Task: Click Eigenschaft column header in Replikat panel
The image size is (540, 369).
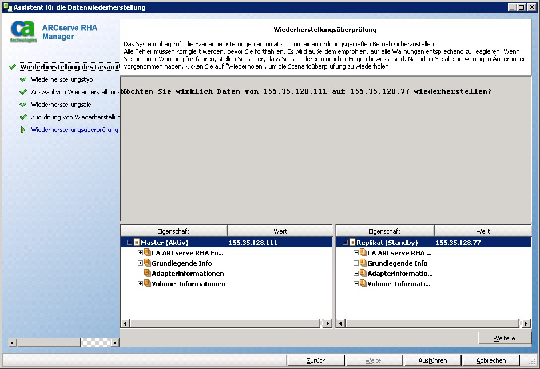Action: [384, 231]
